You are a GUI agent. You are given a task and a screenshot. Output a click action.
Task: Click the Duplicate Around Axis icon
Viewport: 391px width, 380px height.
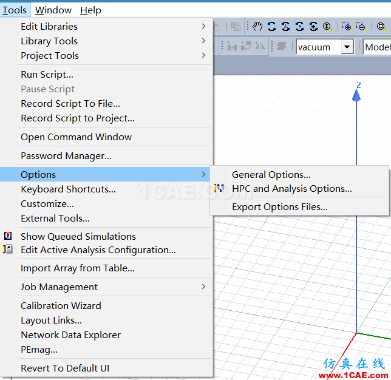246,46
